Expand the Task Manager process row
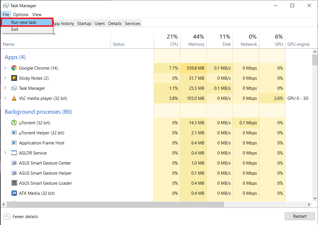 pyautogui.click(x=5, y=88)
